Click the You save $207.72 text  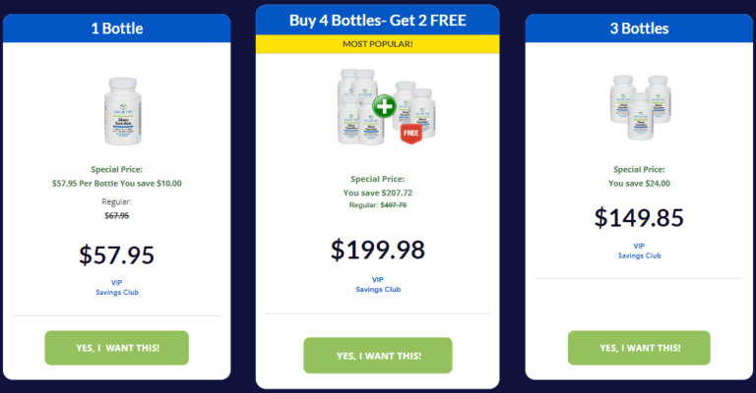(378, 193)
